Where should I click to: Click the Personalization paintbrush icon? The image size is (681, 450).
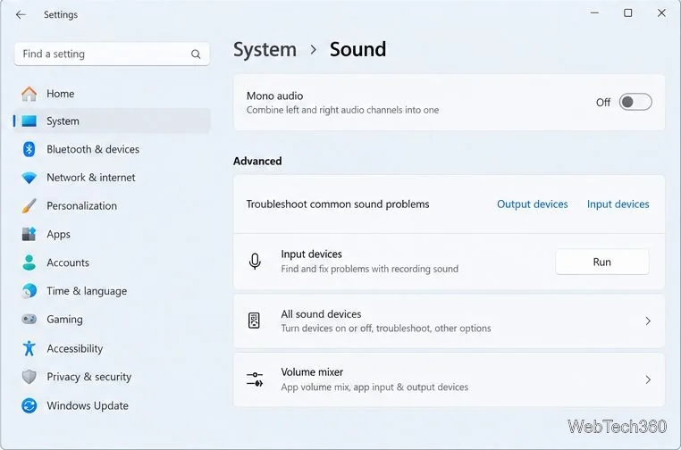click(x=29, y=205)
